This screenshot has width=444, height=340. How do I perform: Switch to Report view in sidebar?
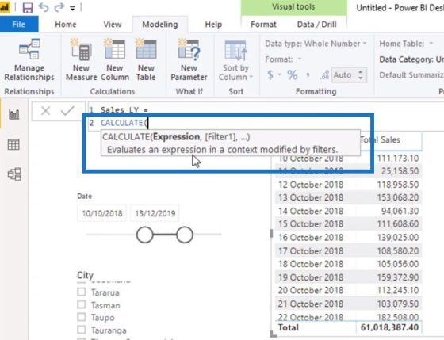click(x=14, y=114)
